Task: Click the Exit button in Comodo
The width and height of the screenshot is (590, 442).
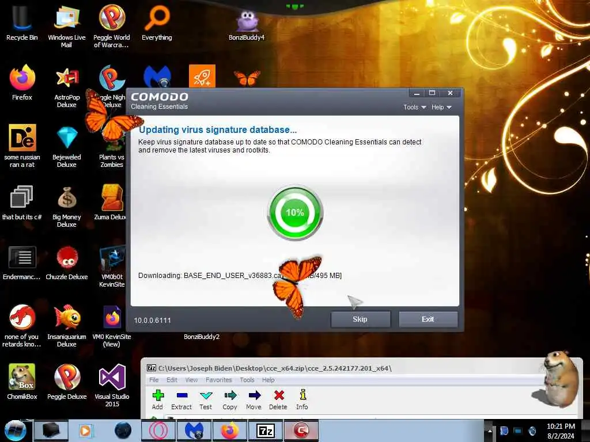Action: pyautogui.click(x=428, y=319)
